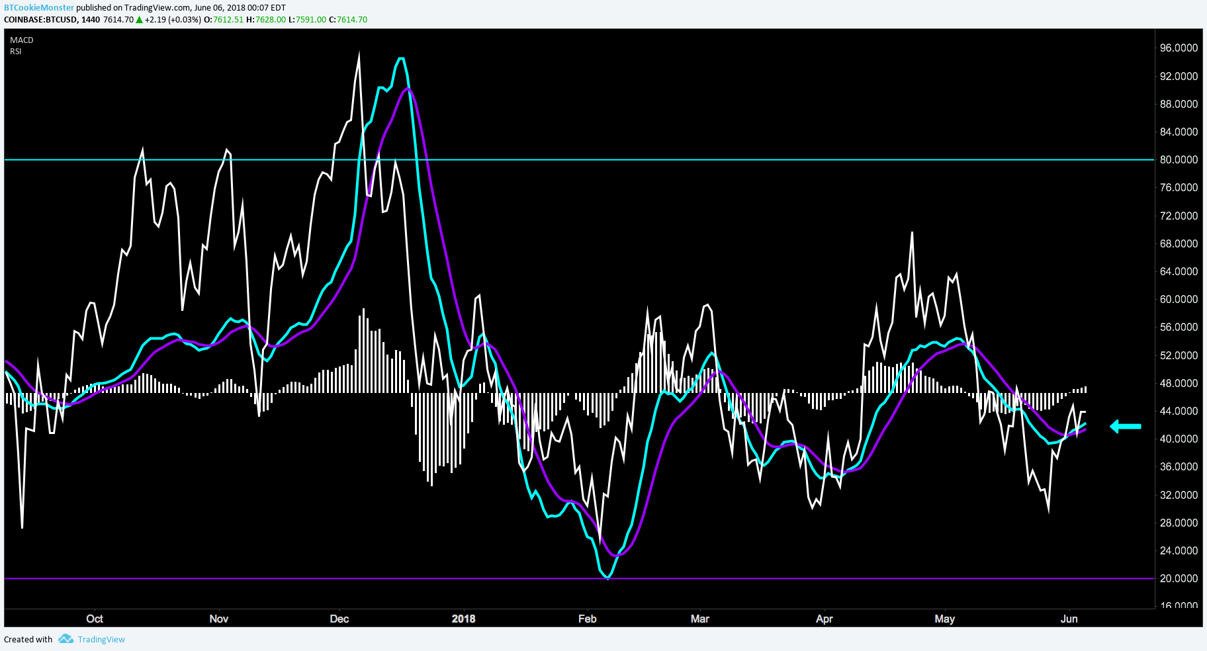Click the Nov label on time axis

(x=218, y=619)
